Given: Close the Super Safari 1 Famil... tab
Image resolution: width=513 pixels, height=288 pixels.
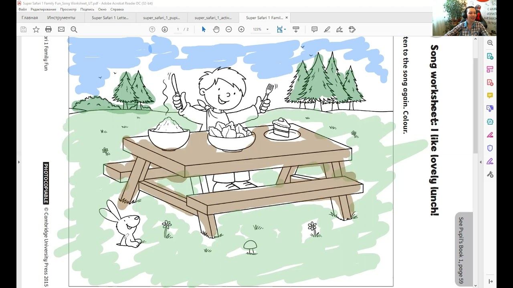Looking at the screenshot, I should point(287,18).
